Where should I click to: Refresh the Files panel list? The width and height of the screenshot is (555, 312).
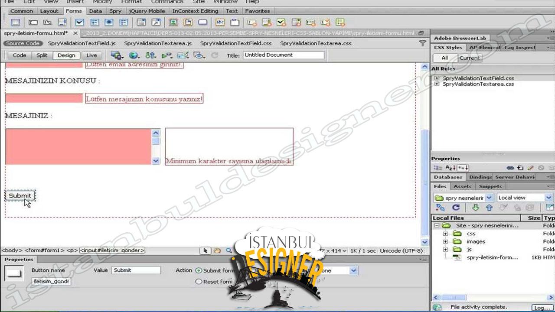pyautogui.click(x=456, y=208)
